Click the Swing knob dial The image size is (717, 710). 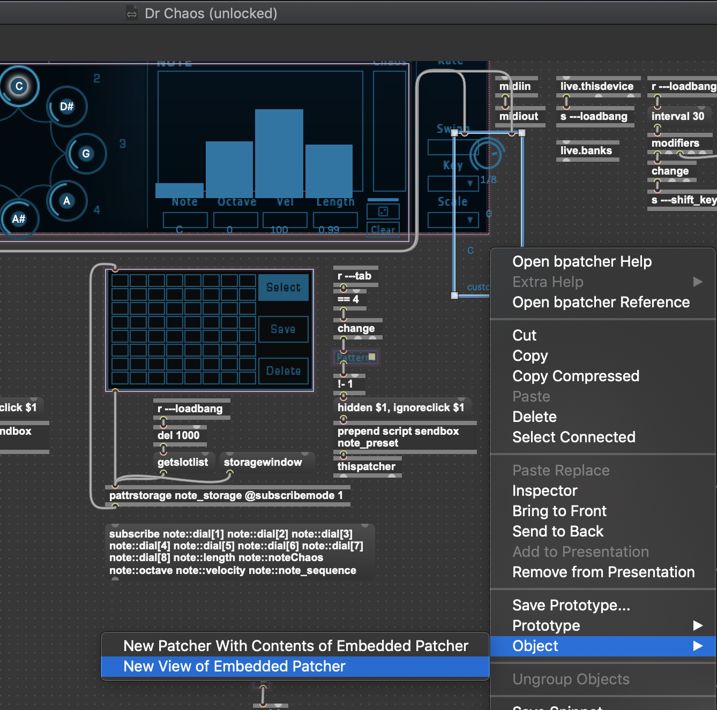487,155
